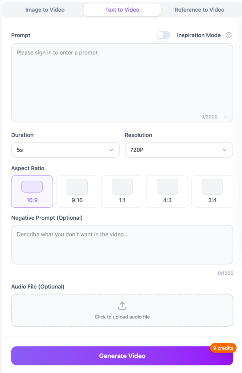Select the 1:1 square aspect ratio
This screenshot has height=373, width=242.
coord(122,191)
